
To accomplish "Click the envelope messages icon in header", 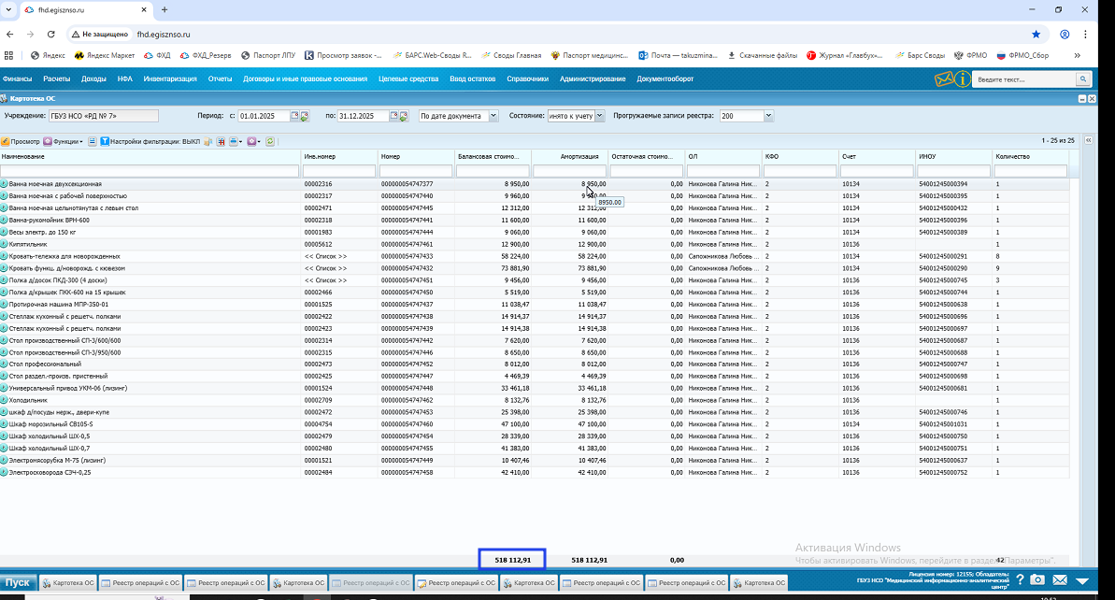I will tap(944, 79).
